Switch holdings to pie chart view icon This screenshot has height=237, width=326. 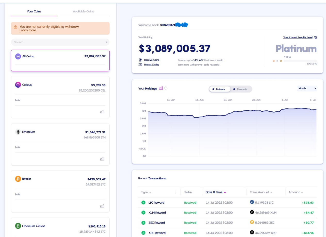point(166,88)
